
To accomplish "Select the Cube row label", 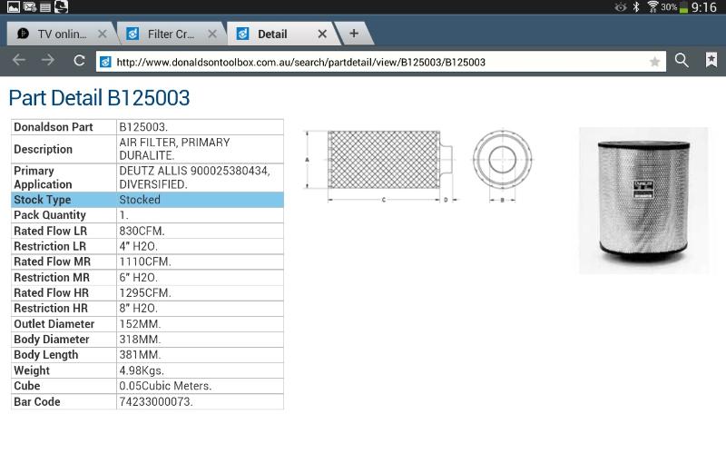I will (x=27, y=386).
